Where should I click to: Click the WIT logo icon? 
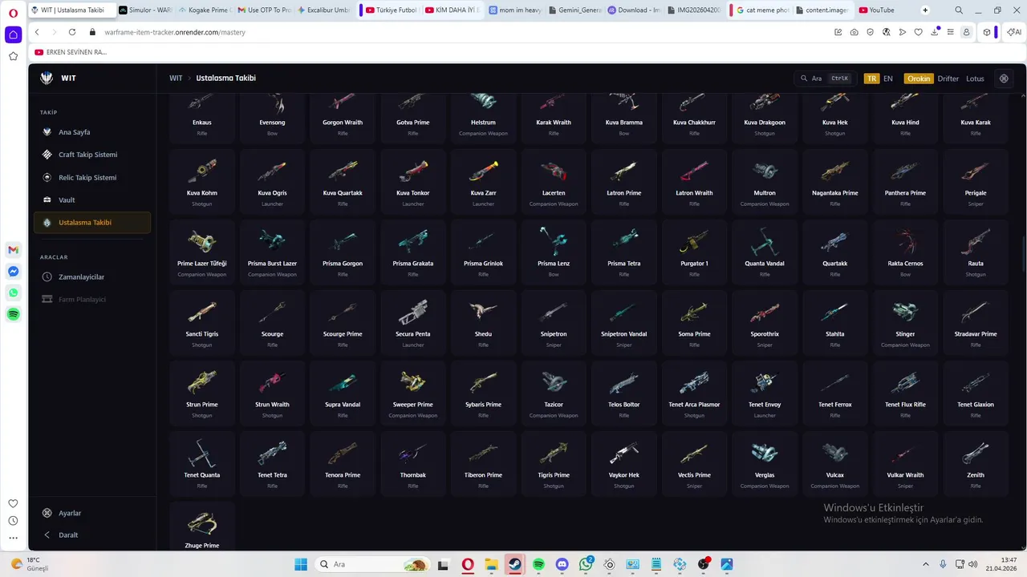click(x=47, y=78)
